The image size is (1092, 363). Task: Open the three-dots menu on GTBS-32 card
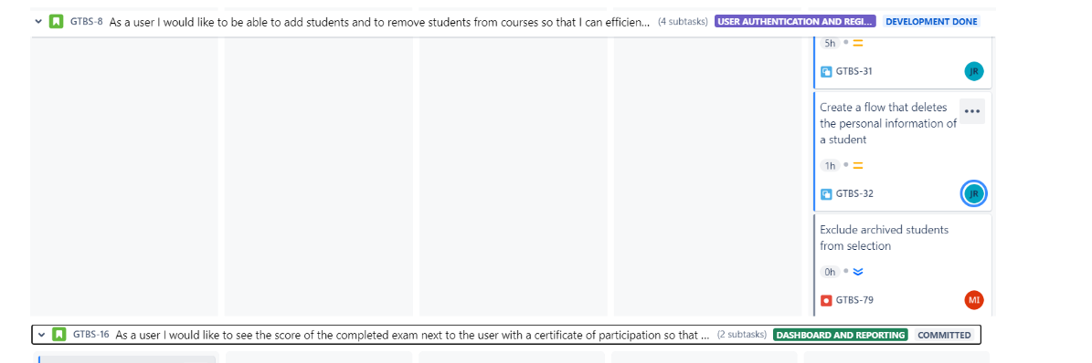tap(971, 111)
